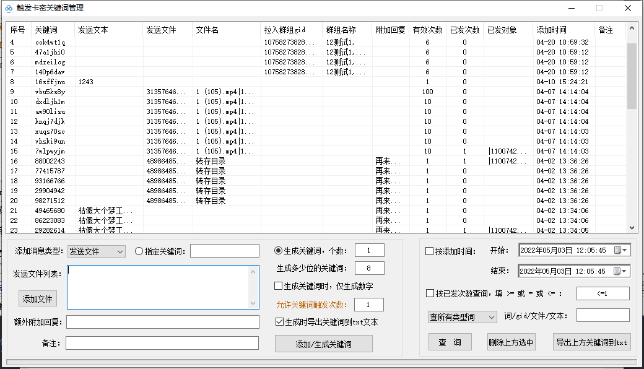644x369 pixels.
Task: Click 导出上方关键词到txt button
Action: pos(592,342)
